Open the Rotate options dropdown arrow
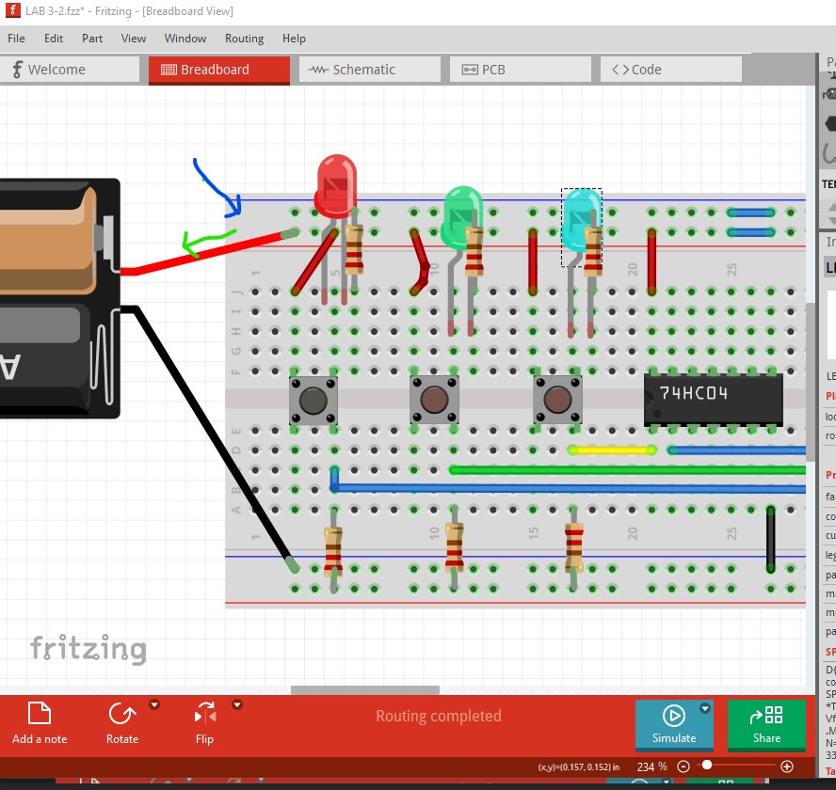836x790 pixels. pos(154,704)
